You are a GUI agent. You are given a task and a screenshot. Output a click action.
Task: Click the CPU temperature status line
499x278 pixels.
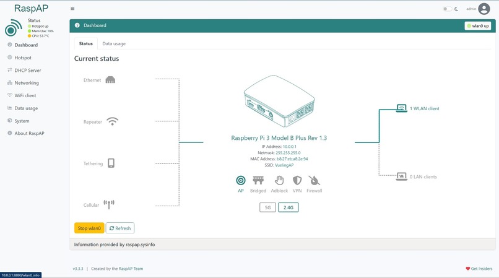[x=38, y=36]
